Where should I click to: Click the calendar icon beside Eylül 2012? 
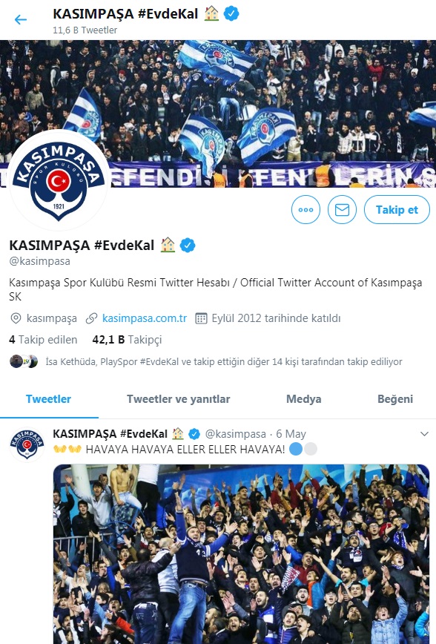tap(201, 318)
